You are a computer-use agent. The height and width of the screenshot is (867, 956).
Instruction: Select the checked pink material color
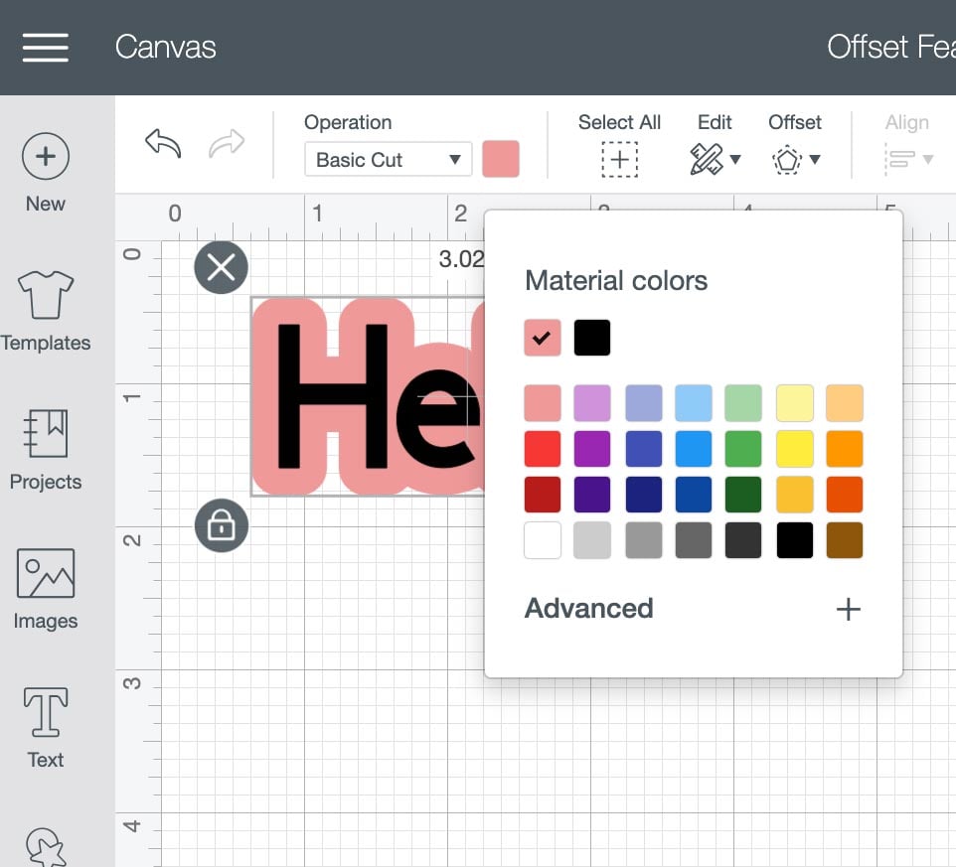tap(543, 338)
